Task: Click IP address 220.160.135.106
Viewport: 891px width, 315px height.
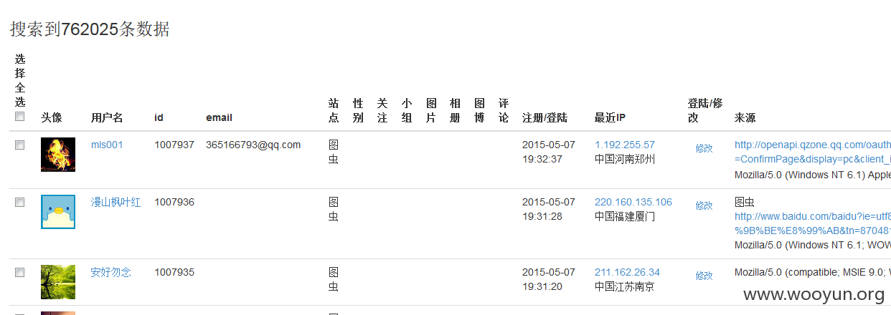Action: (633, 202)
